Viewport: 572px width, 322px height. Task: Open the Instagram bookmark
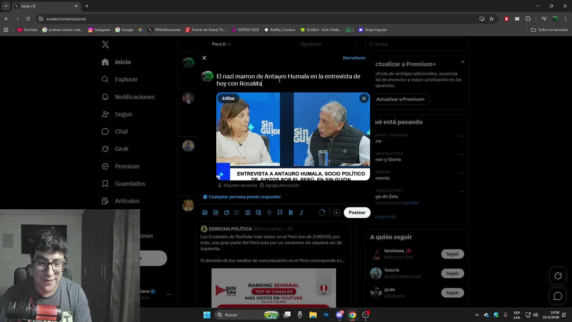99,30
